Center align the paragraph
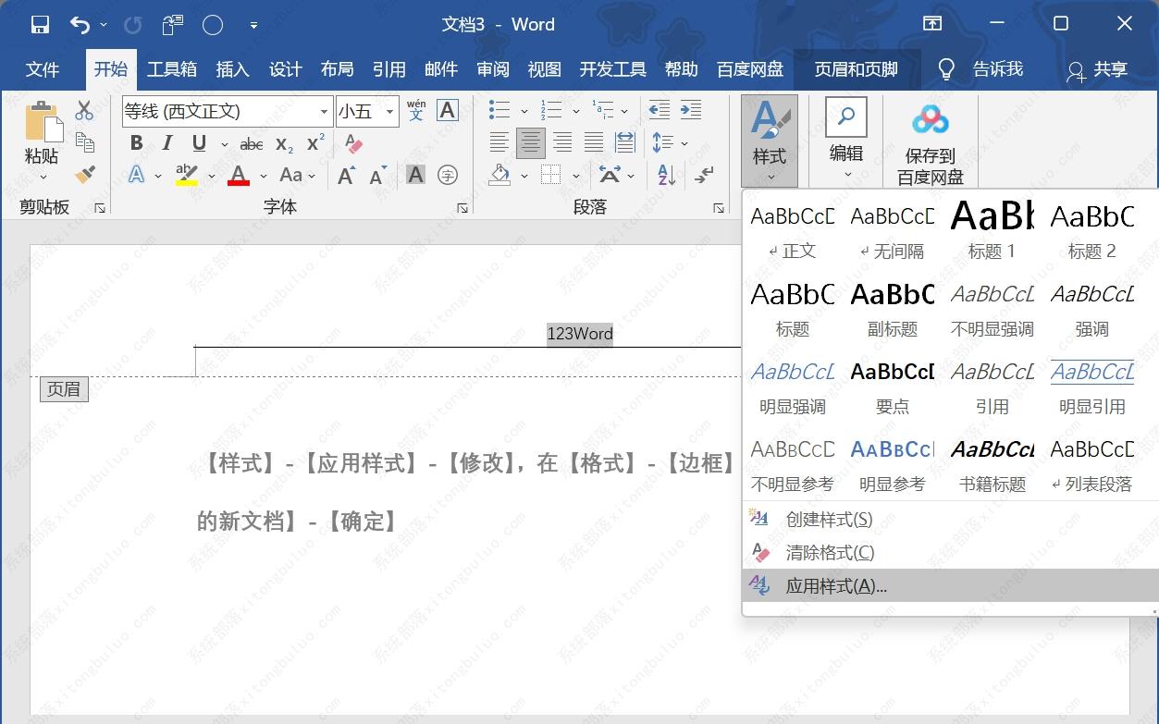 (x=530, y=142)
